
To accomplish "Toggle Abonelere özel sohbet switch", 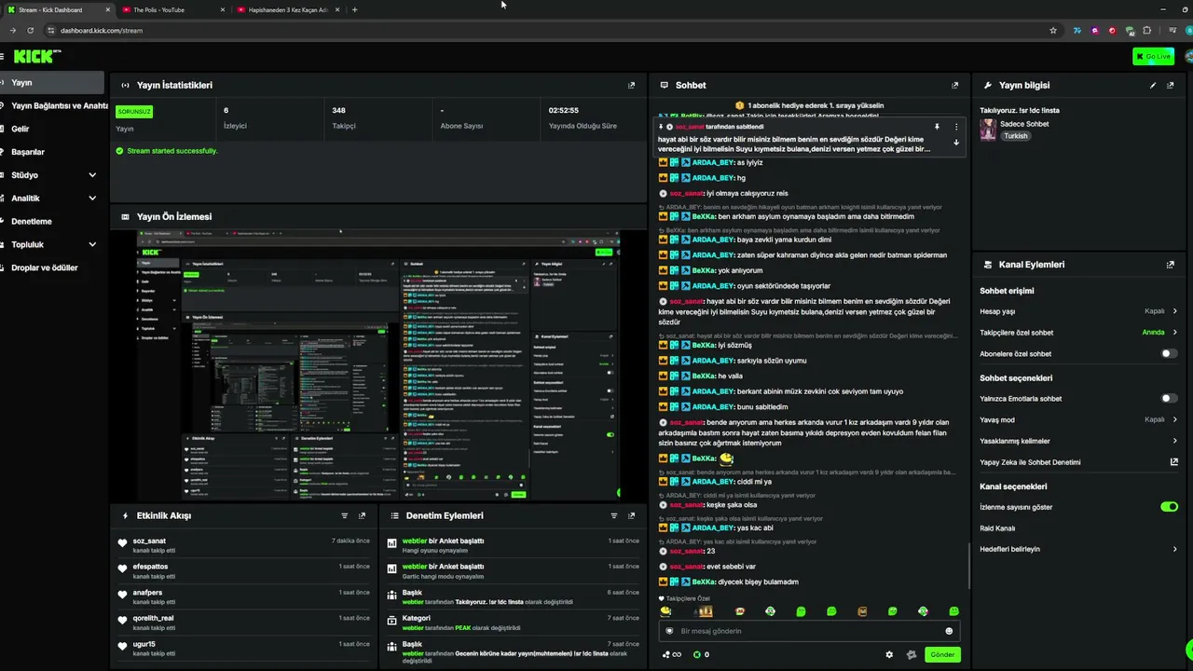I will (1169, 354).
